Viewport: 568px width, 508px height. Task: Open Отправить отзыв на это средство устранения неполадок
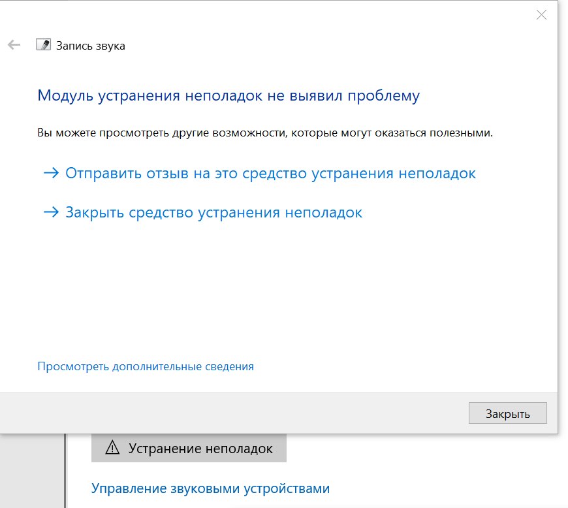pos(259,173)
